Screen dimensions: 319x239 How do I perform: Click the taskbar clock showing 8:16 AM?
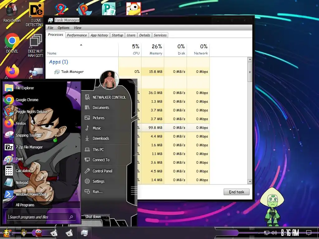290,233
